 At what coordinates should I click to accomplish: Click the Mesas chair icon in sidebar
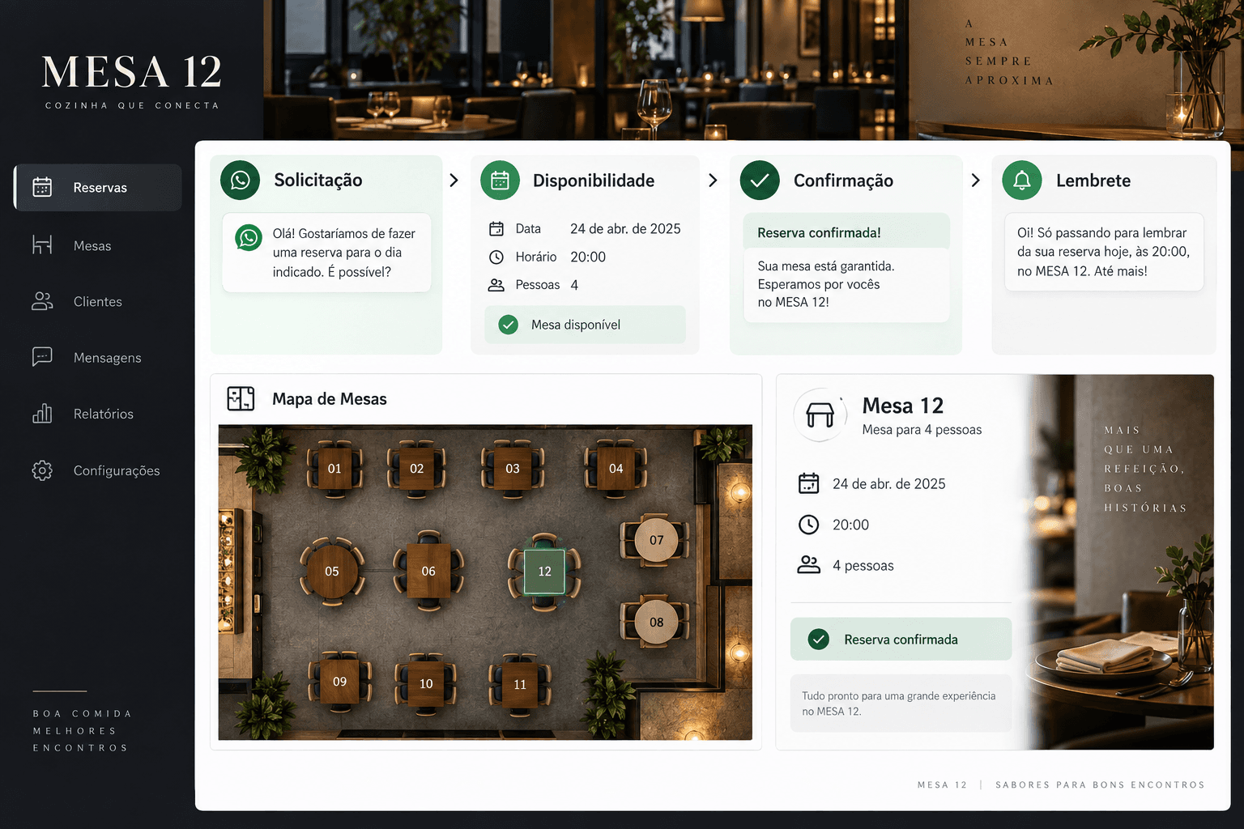(x=42, y=244)
